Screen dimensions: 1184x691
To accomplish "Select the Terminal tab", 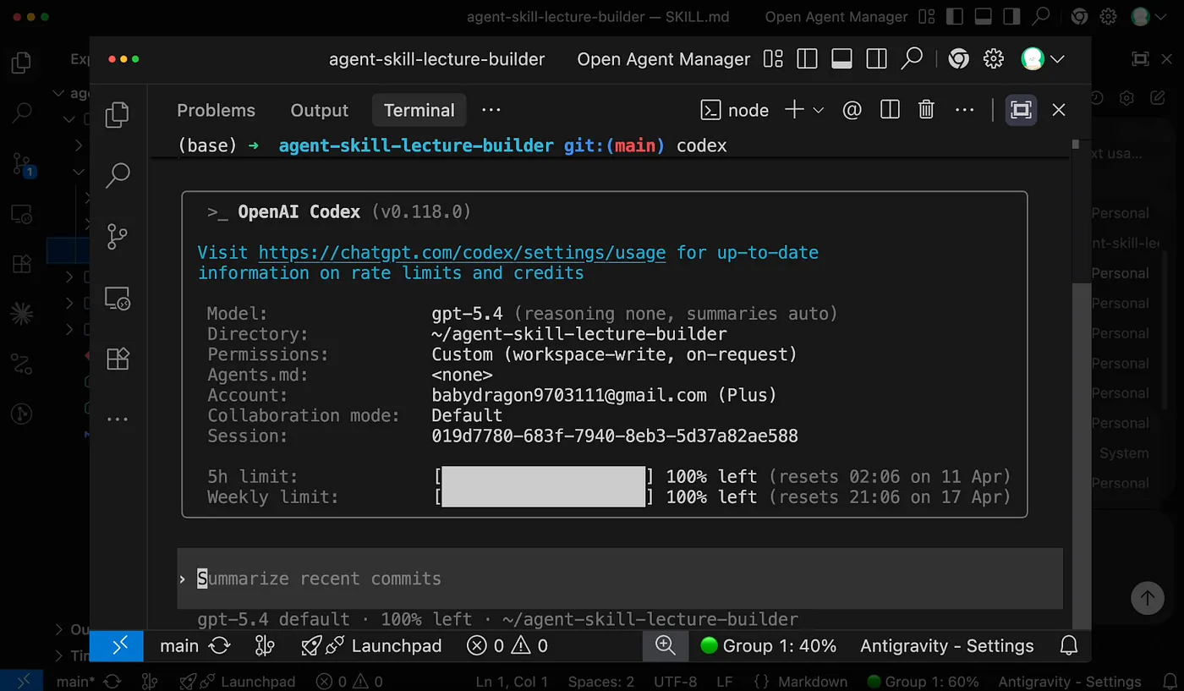I will point(419,110).
